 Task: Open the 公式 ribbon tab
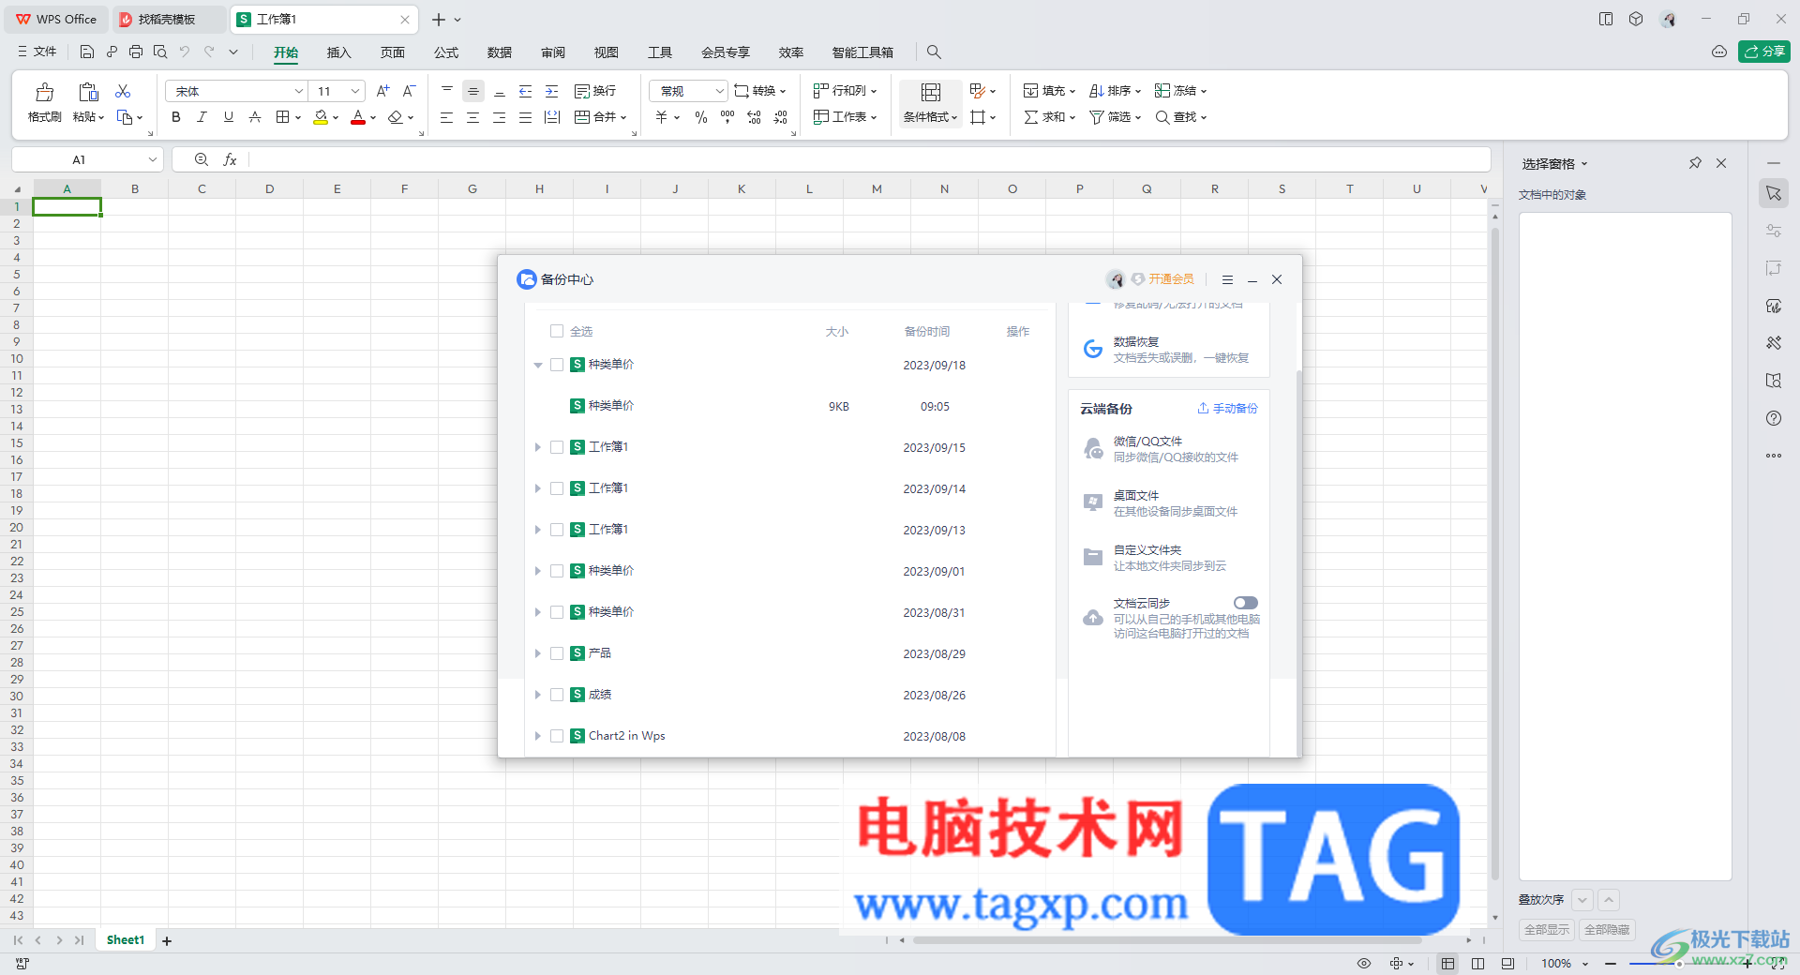(x=446, y=52)
